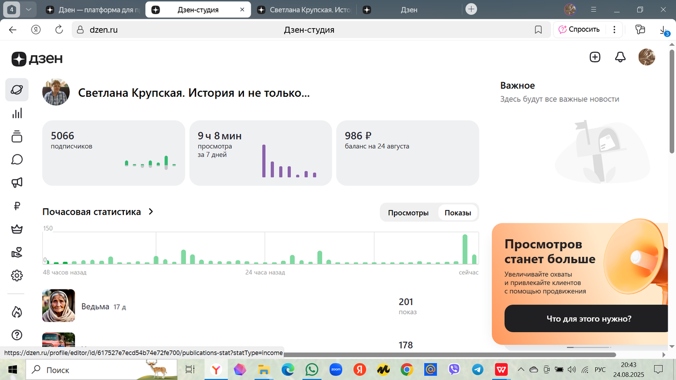Open the '986 ₽' balance card
The width and height of the screenshot is (676, 380).
[x=408, y=153]
